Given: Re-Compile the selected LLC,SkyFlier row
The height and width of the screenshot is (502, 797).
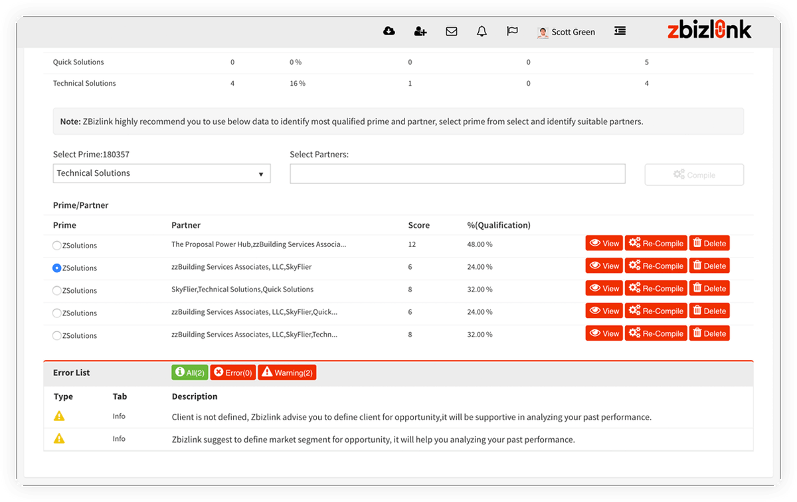Looking at the screenshot, I should (x=656, y=266).
